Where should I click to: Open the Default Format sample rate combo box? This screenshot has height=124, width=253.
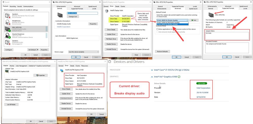click(x=172, y=20)
